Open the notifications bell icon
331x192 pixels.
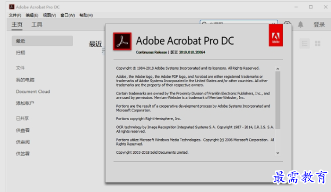point(300,25)
